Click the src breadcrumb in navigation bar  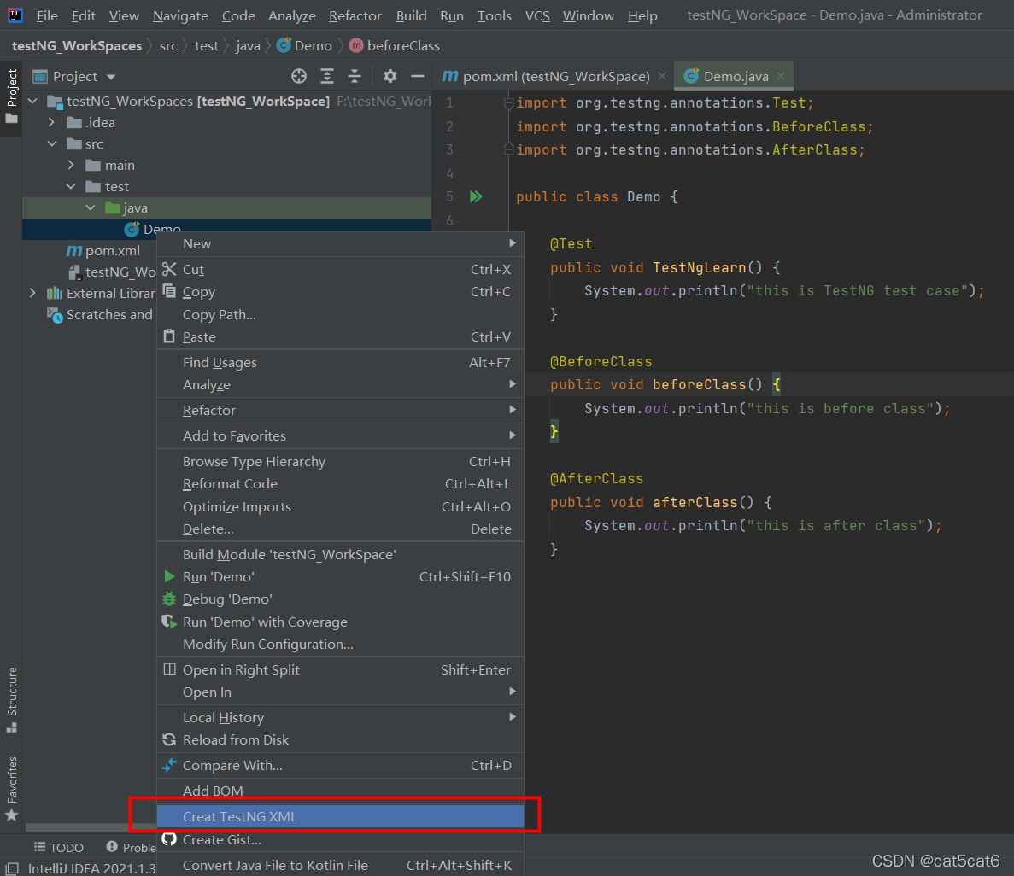pos(168,45)
